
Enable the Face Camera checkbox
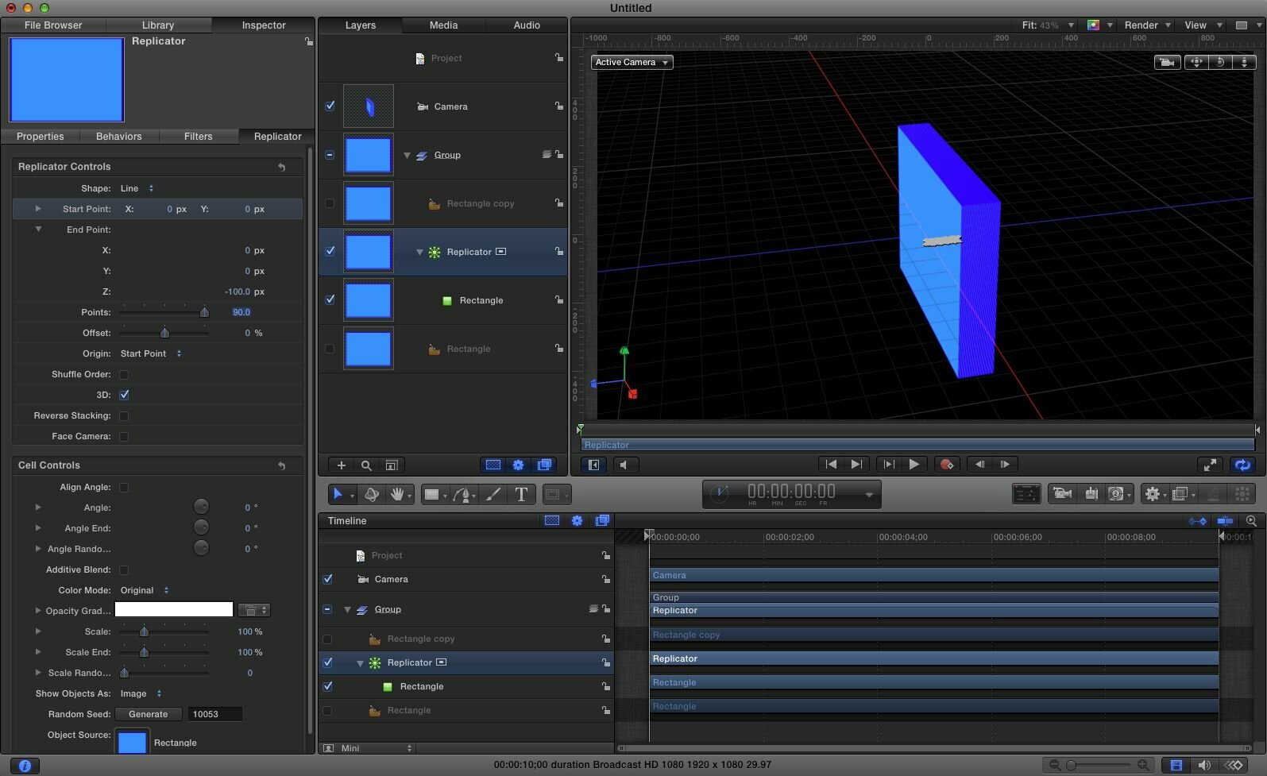(x=124, y=436)
